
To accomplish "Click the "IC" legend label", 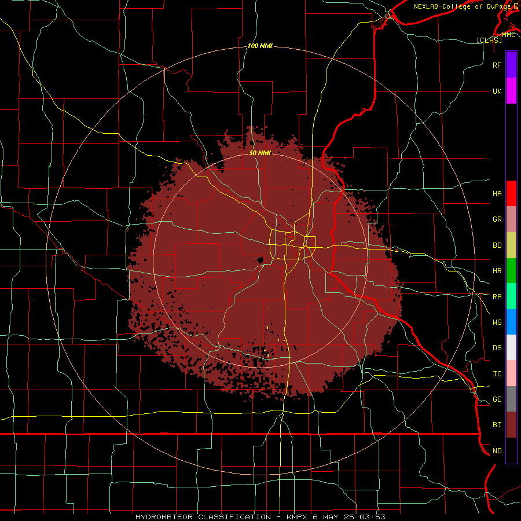I will click(x=497, y=374).
